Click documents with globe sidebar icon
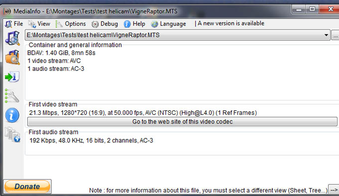 click(x=12, y=135)
